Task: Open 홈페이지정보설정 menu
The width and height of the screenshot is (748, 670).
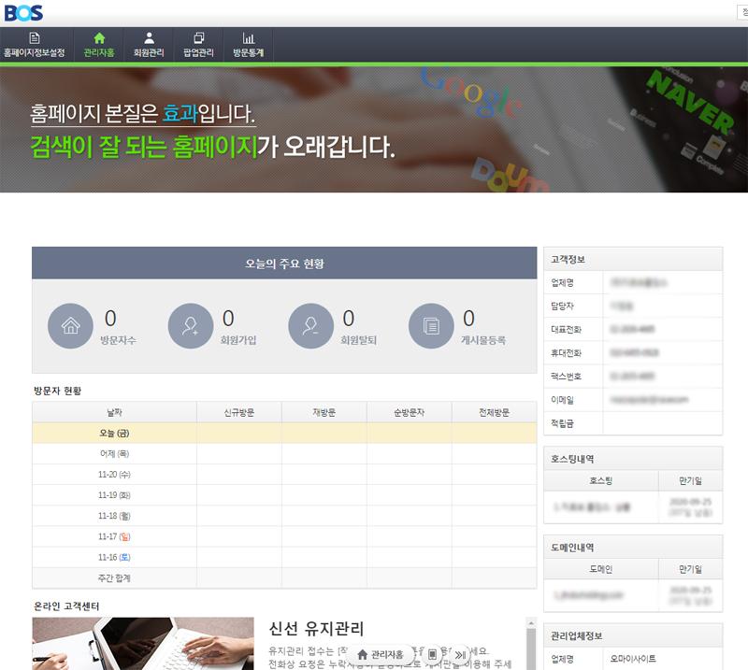Action: (35, 45)
